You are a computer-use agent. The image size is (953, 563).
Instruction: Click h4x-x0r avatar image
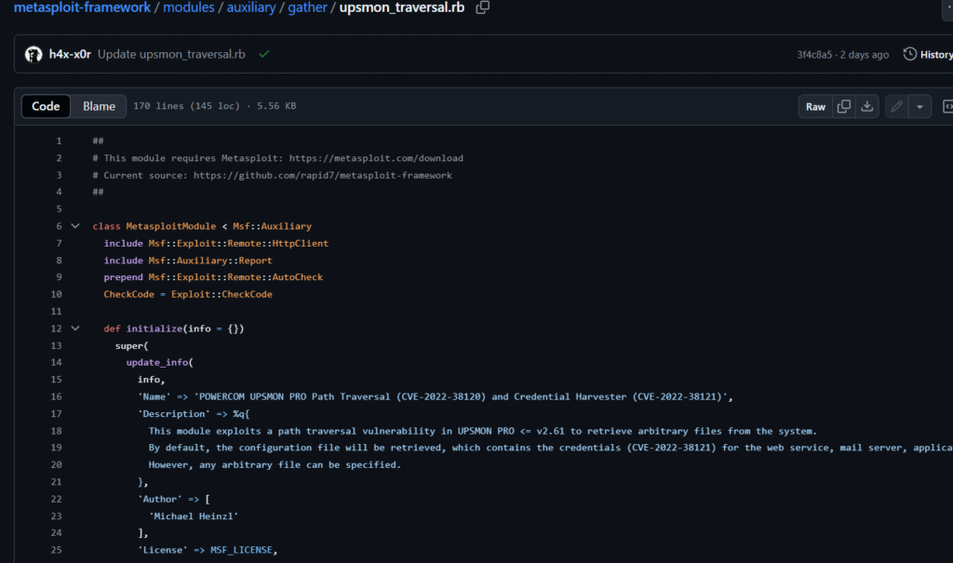pos(34,54)
